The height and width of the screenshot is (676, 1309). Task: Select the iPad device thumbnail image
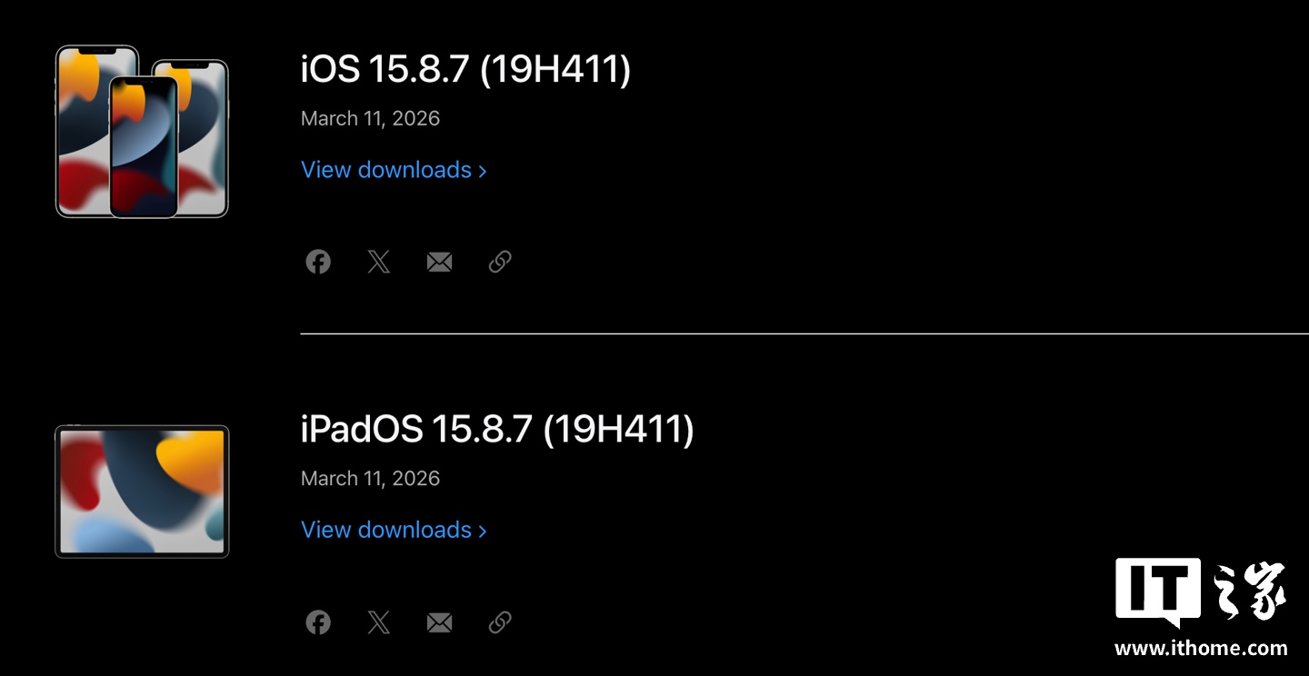142,492
